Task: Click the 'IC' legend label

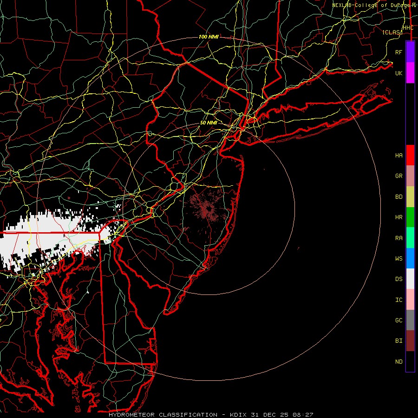Action: [x=399, y=300]
